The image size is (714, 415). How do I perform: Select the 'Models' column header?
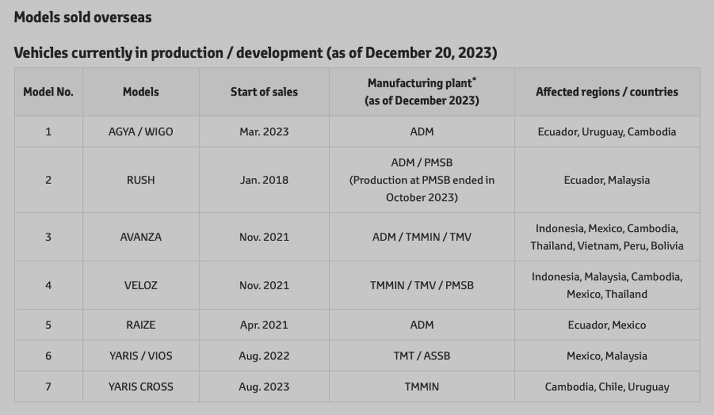[x=141, y=92]
